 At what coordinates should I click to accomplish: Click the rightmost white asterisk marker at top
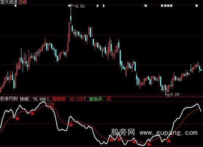tap(197, 6)
